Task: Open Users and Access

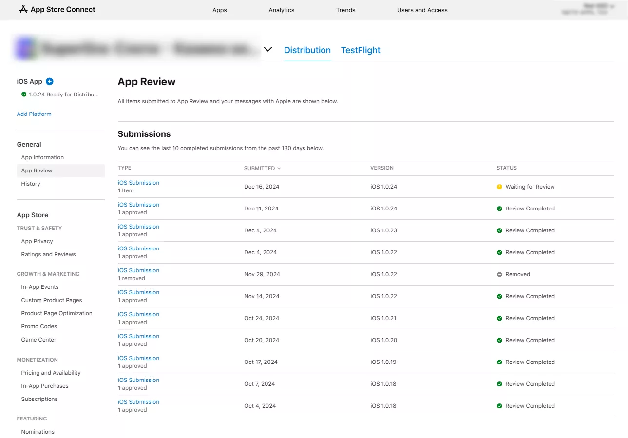Action: 422,10
